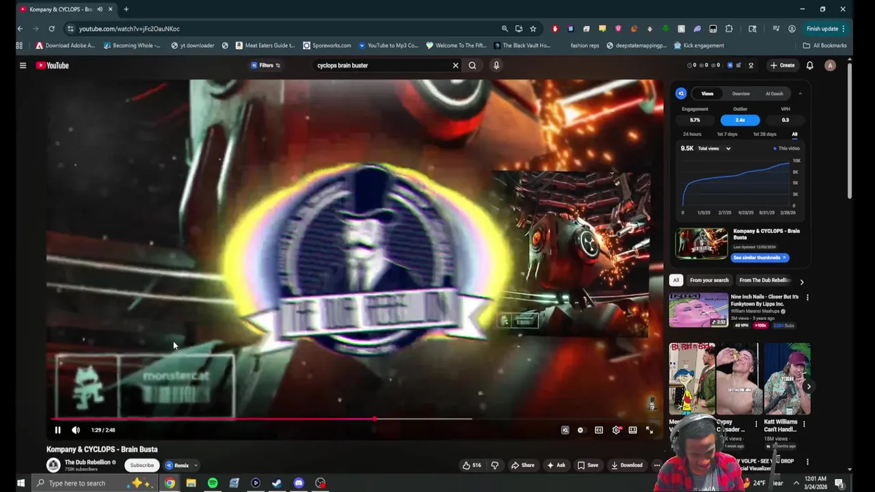The image size is (875, 492).
Task: Open more actions menu beside Download
Action: click(x=657, y=465)
